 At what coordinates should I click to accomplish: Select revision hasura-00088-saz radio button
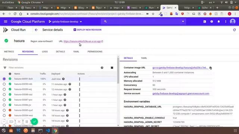pyautogui.click(x=4, y=95)
